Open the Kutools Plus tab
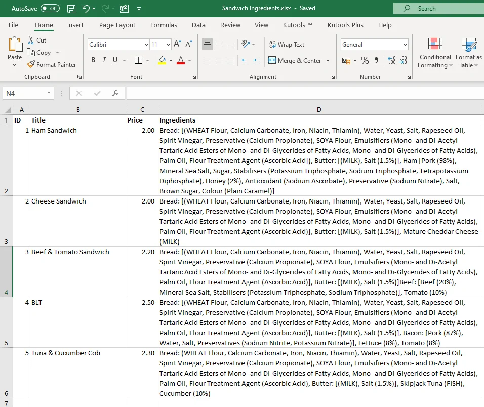The width and height of the screenshot is (484, 407). pos(345,25)
